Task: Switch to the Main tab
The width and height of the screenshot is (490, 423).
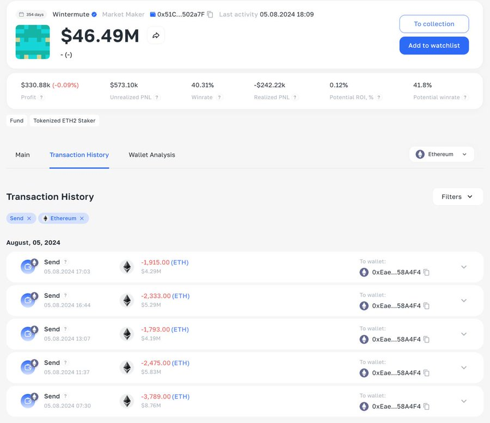Action: point(22,155)
